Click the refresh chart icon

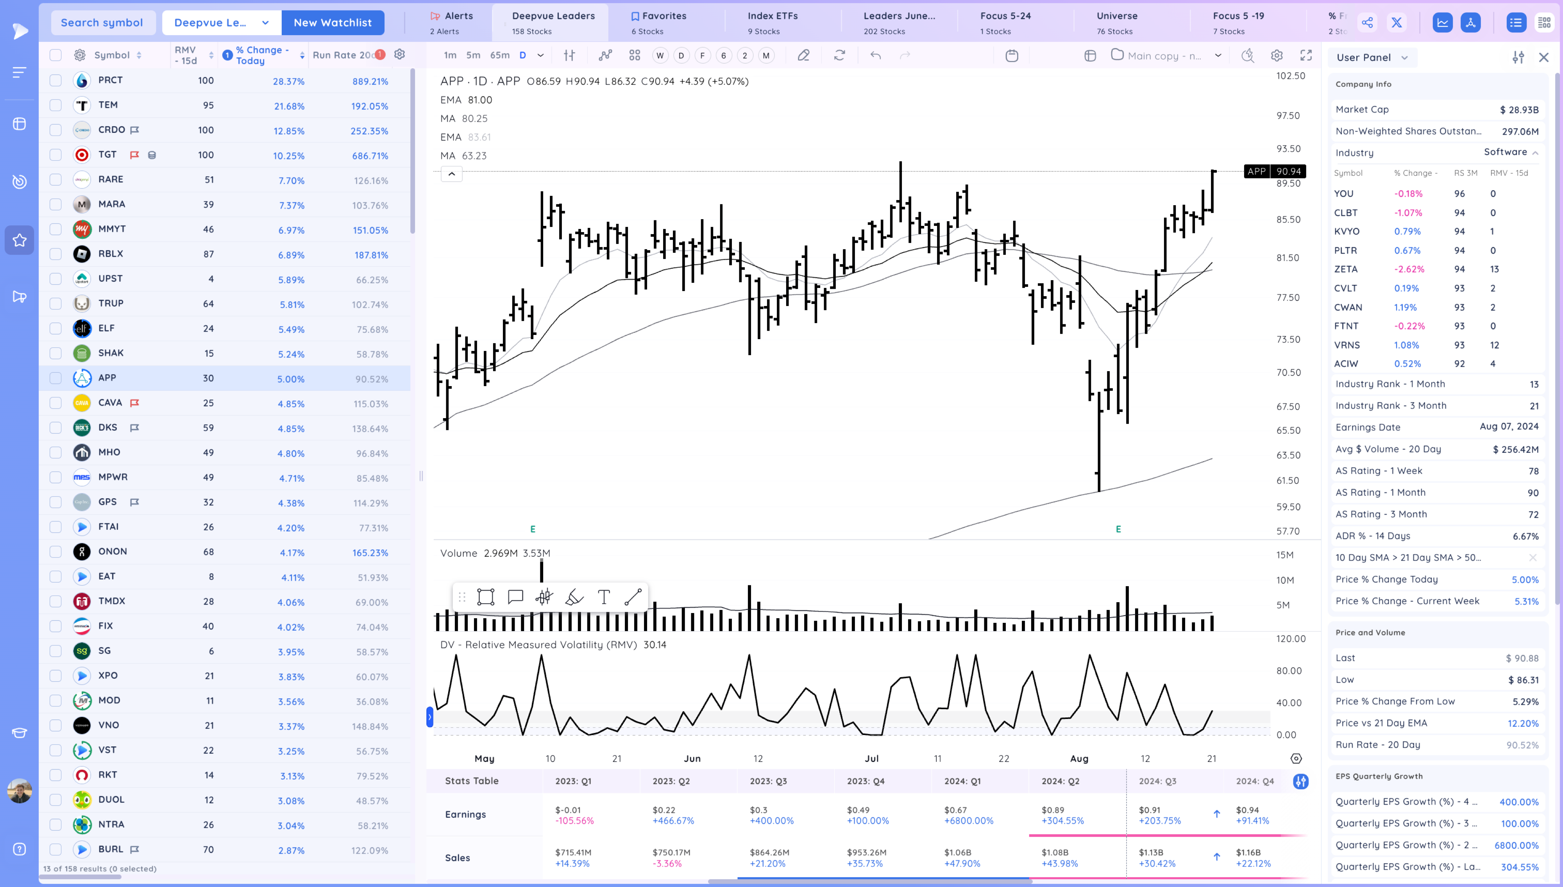pyautogui.click(x=839, y=55)
